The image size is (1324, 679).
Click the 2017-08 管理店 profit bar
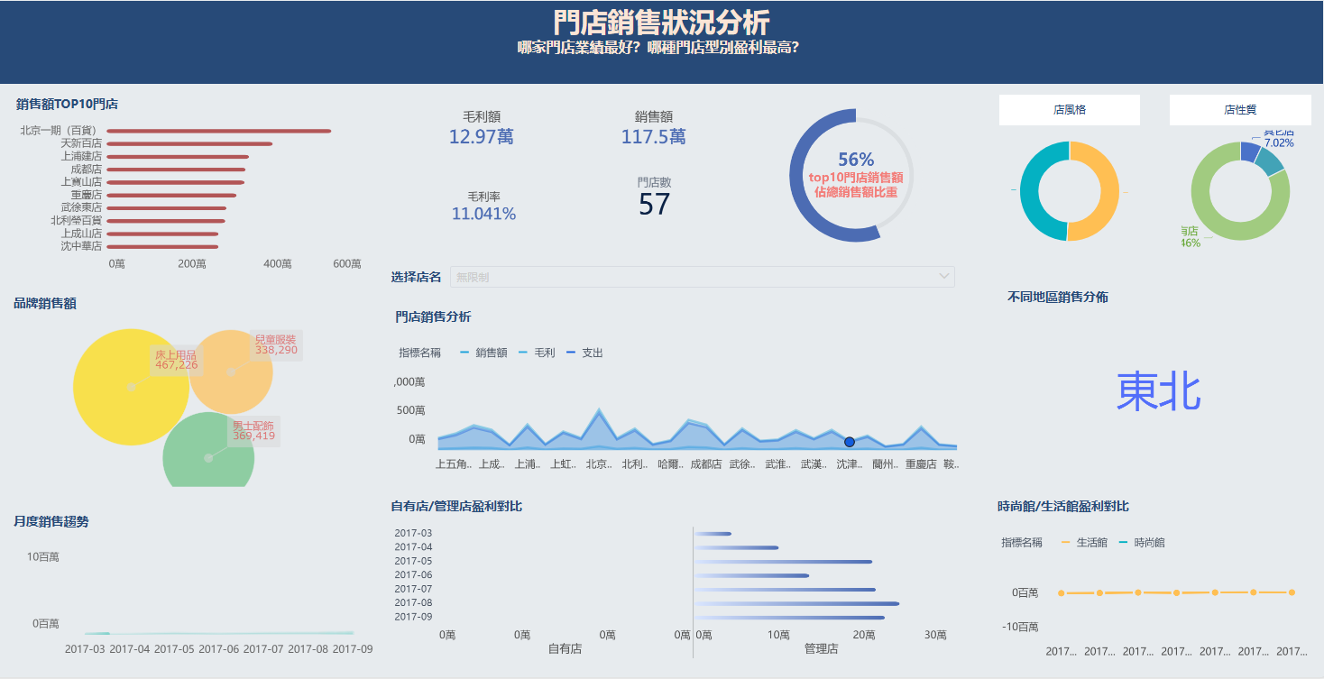coord(796,603)
